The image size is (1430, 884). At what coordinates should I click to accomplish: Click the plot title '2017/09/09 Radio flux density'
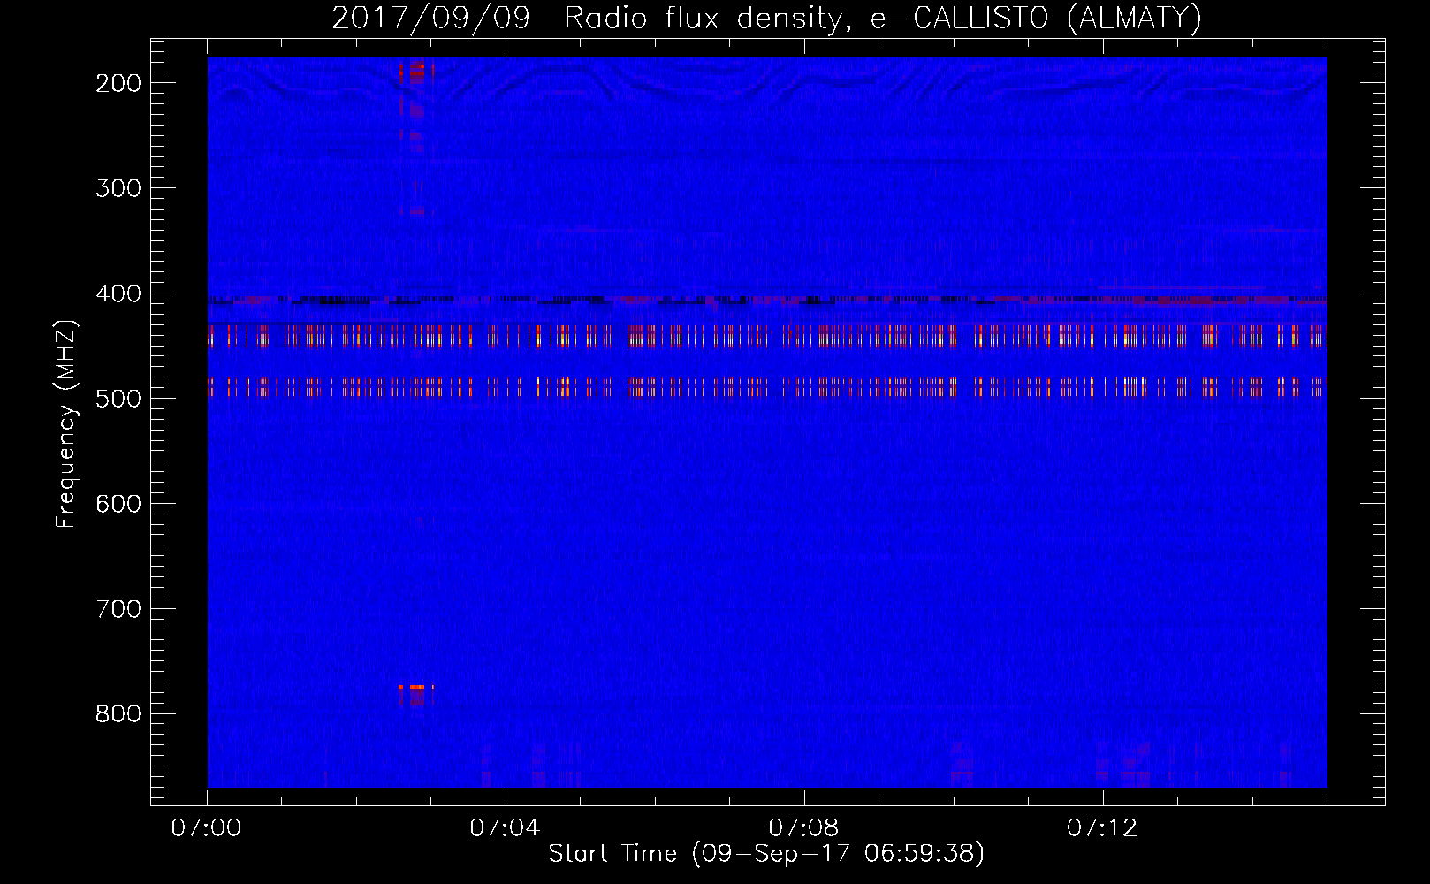[x=585, y=19]
